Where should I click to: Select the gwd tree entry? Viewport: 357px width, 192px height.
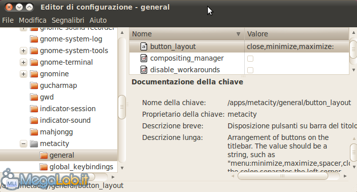(47, 97)
